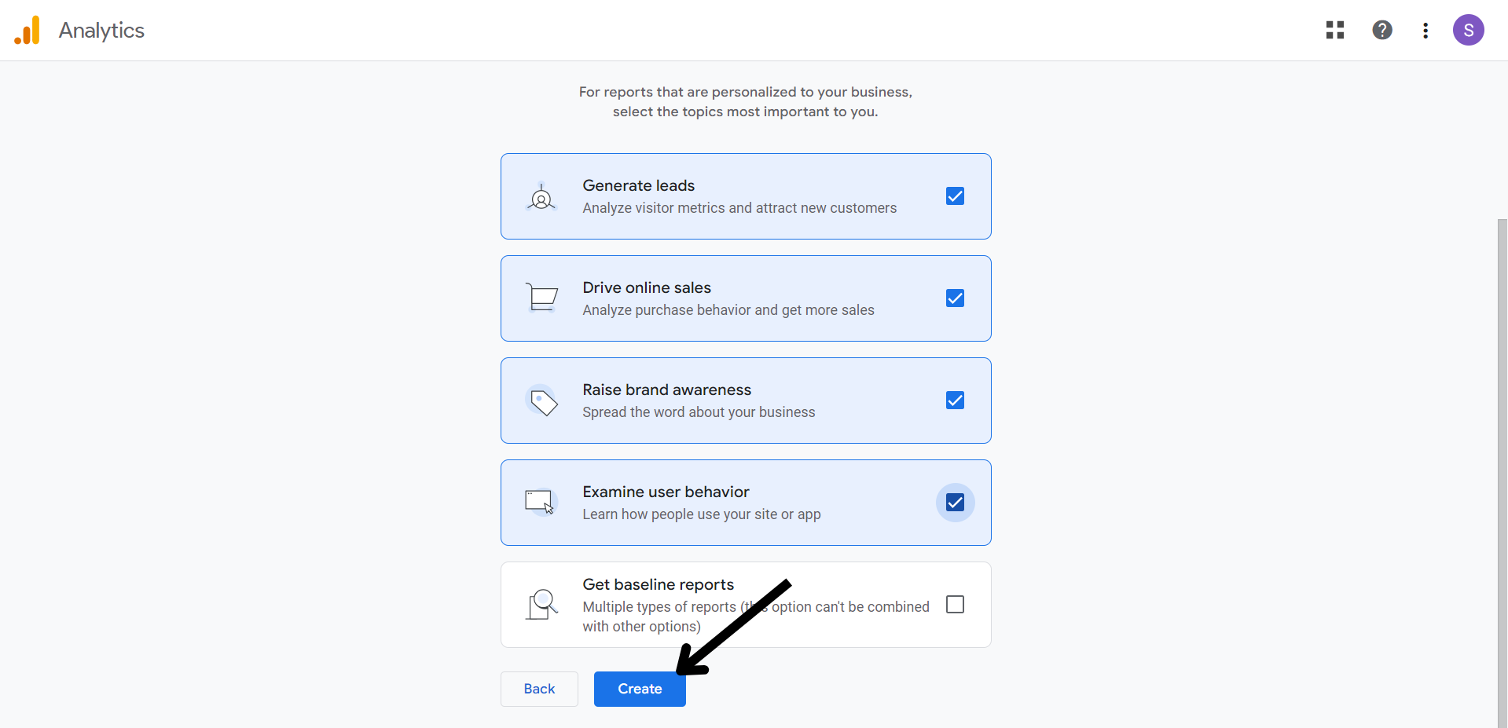1508x728 pixels.
Task: Select the Get baseline reports title
Action: pos(658,584)
